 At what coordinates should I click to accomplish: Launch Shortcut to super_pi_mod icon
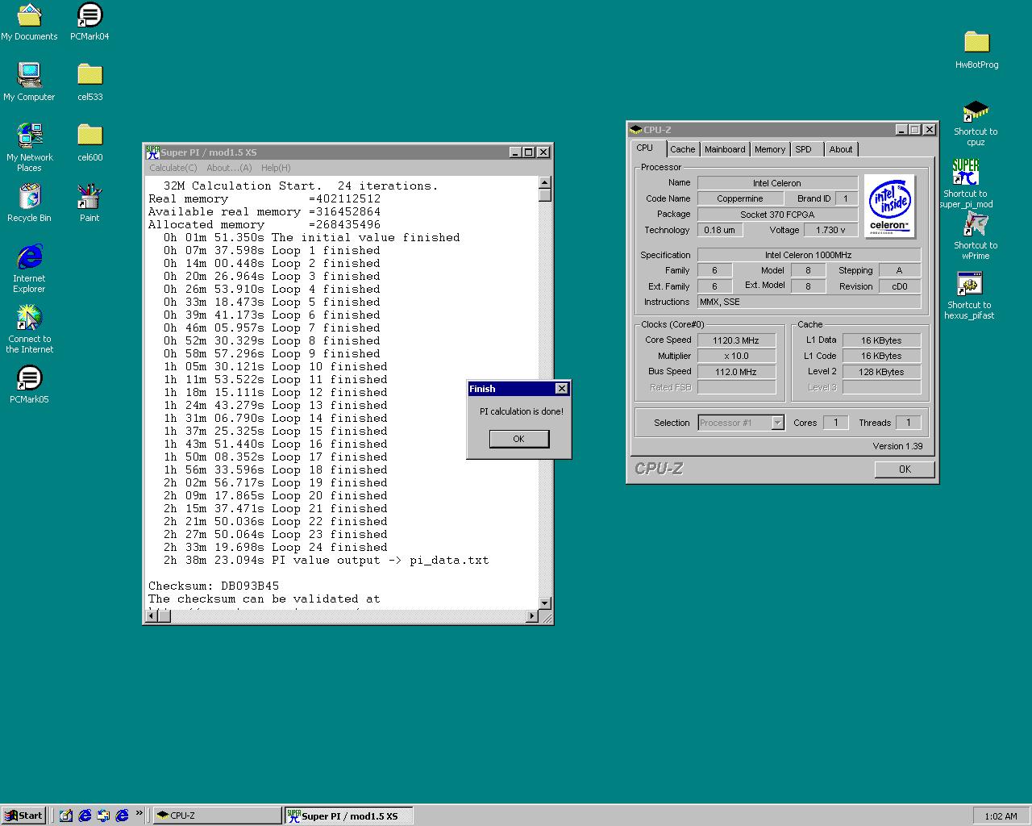point(966,184)
